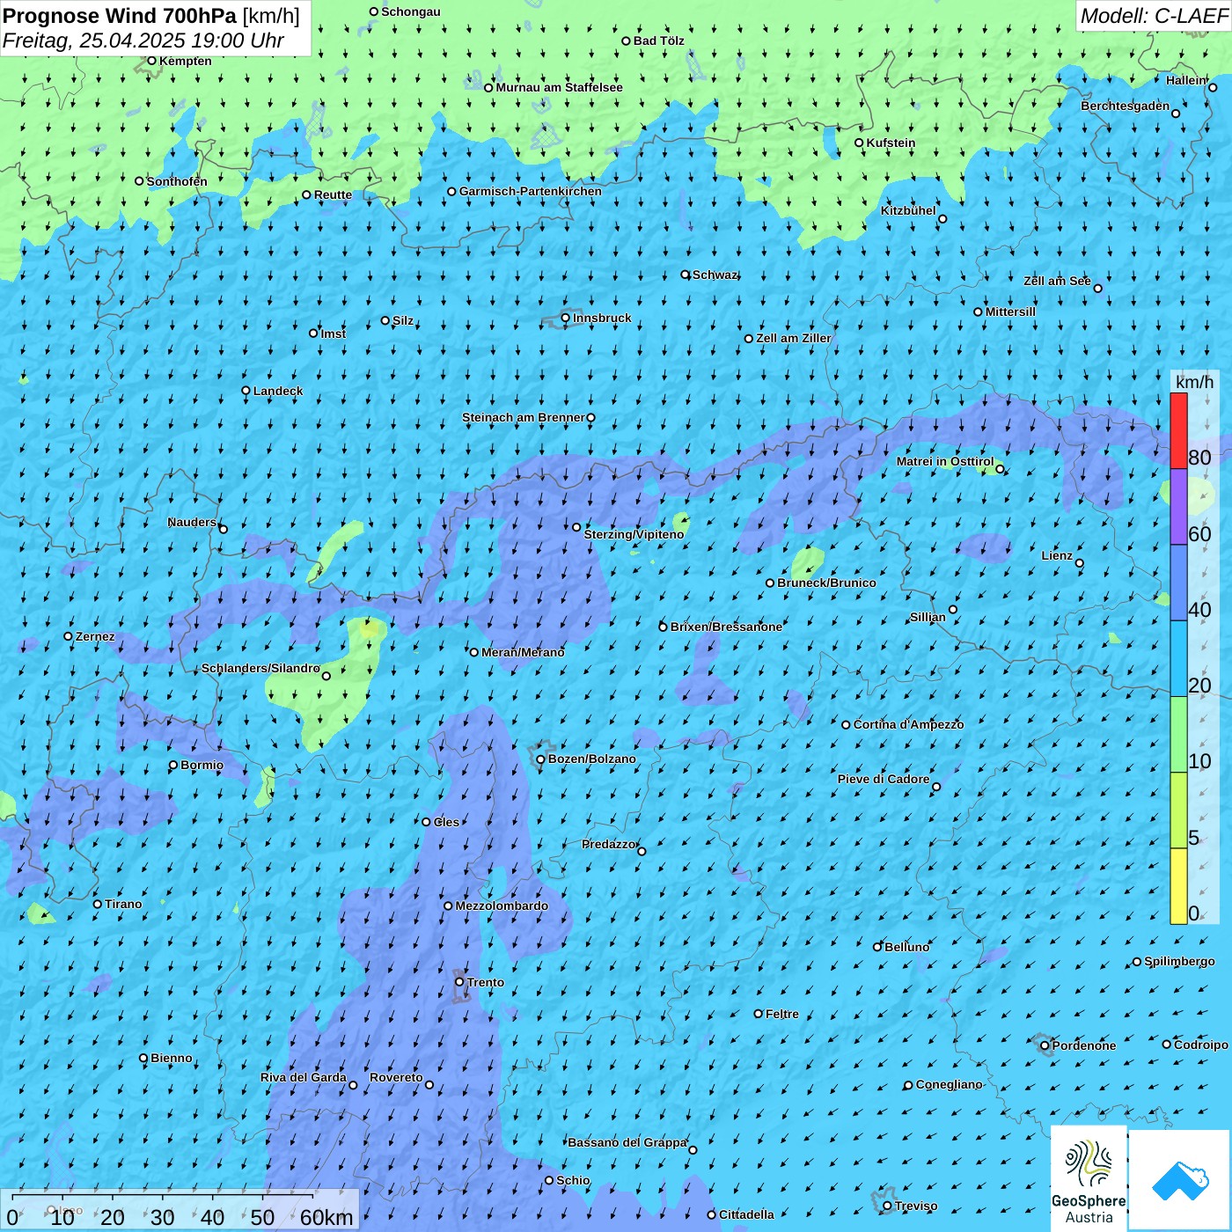Click the 'Mezzolombardo' label
This screenshot has width=1232, height=1232.
(502, 906)
